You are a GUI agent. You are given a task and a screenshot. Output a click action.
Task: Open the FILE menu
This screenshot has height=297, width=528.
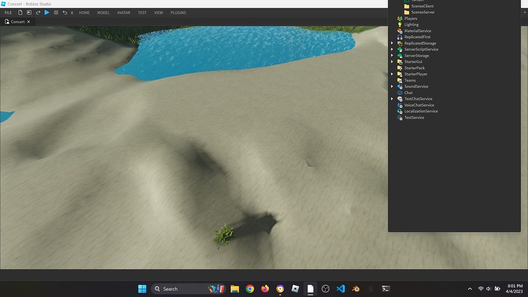[8, 12]
